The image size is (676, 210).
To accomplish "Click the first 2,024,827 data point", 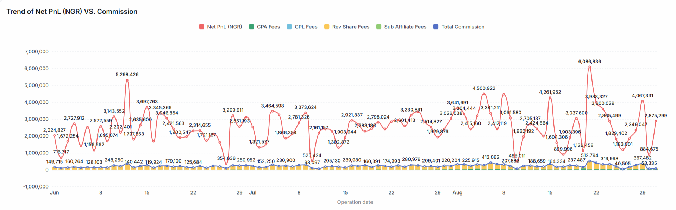I will 54,135.
